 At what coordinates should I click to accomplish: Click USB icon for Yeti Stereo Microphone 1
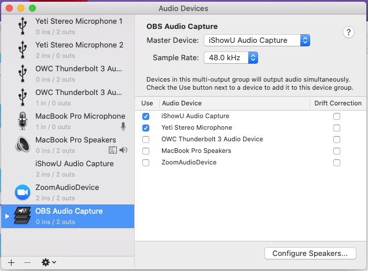tap(23, 26)
